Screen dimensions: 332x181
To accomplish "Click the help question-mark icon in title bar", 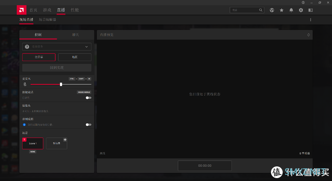I will coord(303,2).
